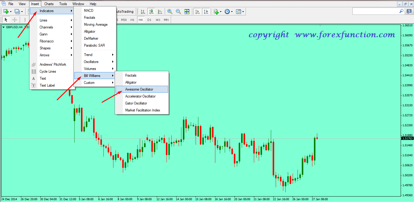
Task: Select the MN timeframe
Action: point(166,20)
